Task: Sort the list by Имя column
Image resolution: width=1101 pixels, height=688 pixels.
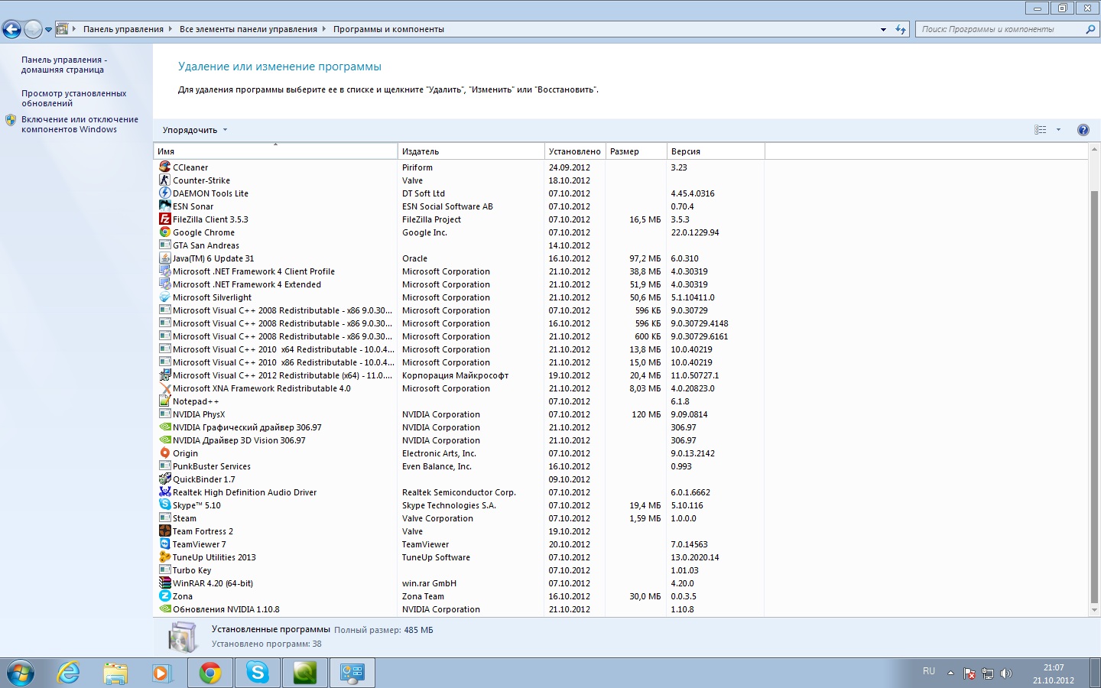Action: pos(275,151)
